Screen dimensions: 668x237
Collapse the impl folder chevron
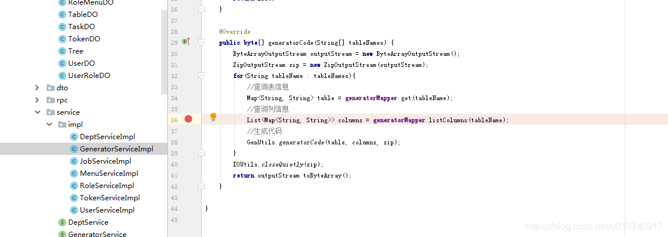[50, 125]
